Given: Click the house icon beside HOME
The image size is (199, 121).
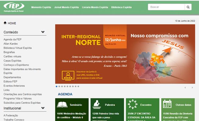Looking at the screenshot, I should pyautogui.click(x=5, y=23).
